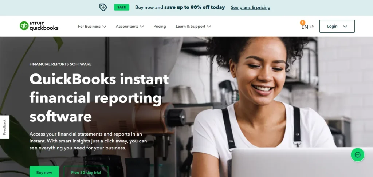Select the For Business menu label
The width and height of the screenshot is (373, 177).
pyautogui.click(x=89, y=26)
